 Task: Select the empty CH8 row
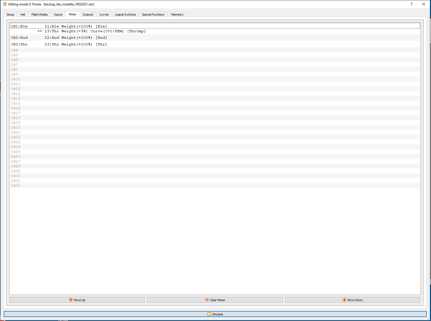point(215,70)
